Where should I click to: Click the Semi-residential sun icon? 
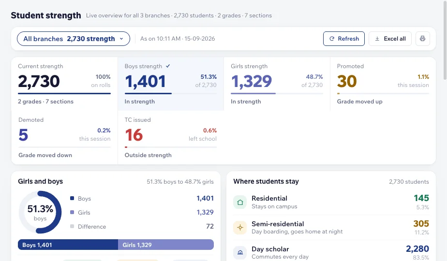point(240,227)
